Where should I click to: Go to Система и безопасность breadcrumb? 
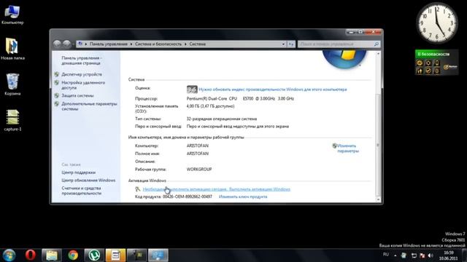click(158, 44)
